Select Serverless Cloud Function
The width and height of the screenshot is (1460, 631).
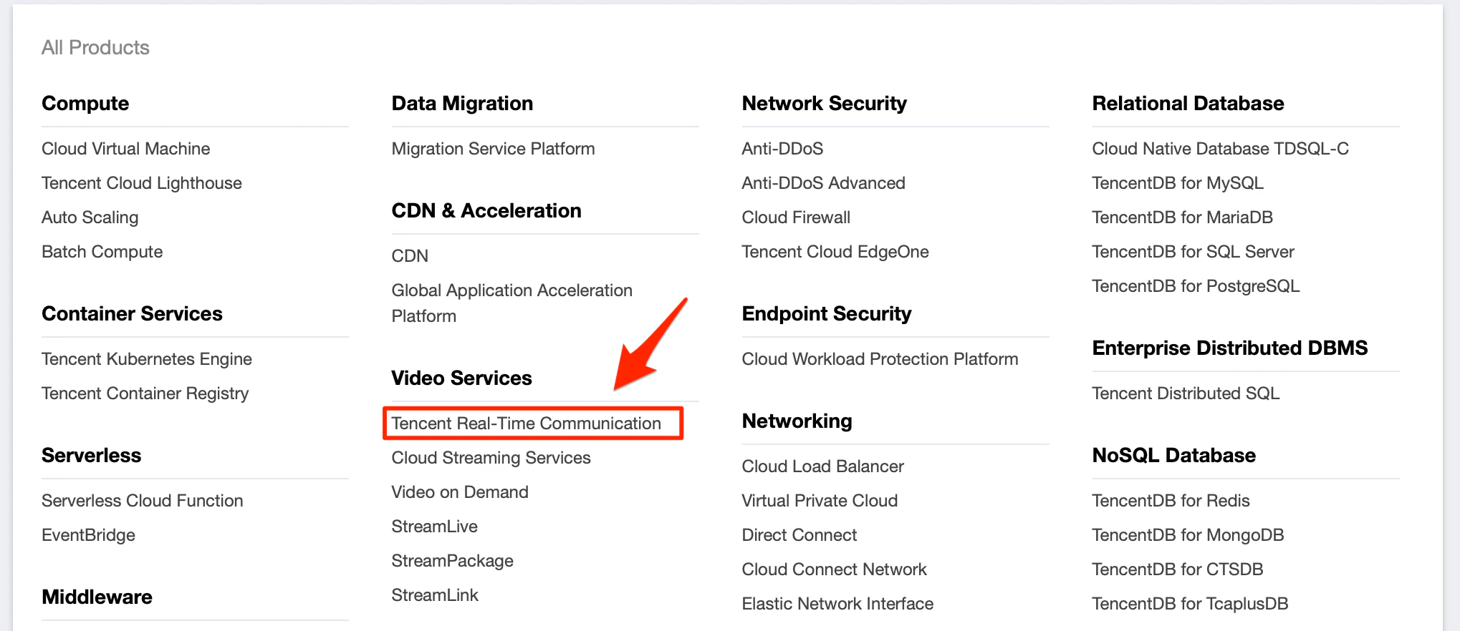pos(143,501)
